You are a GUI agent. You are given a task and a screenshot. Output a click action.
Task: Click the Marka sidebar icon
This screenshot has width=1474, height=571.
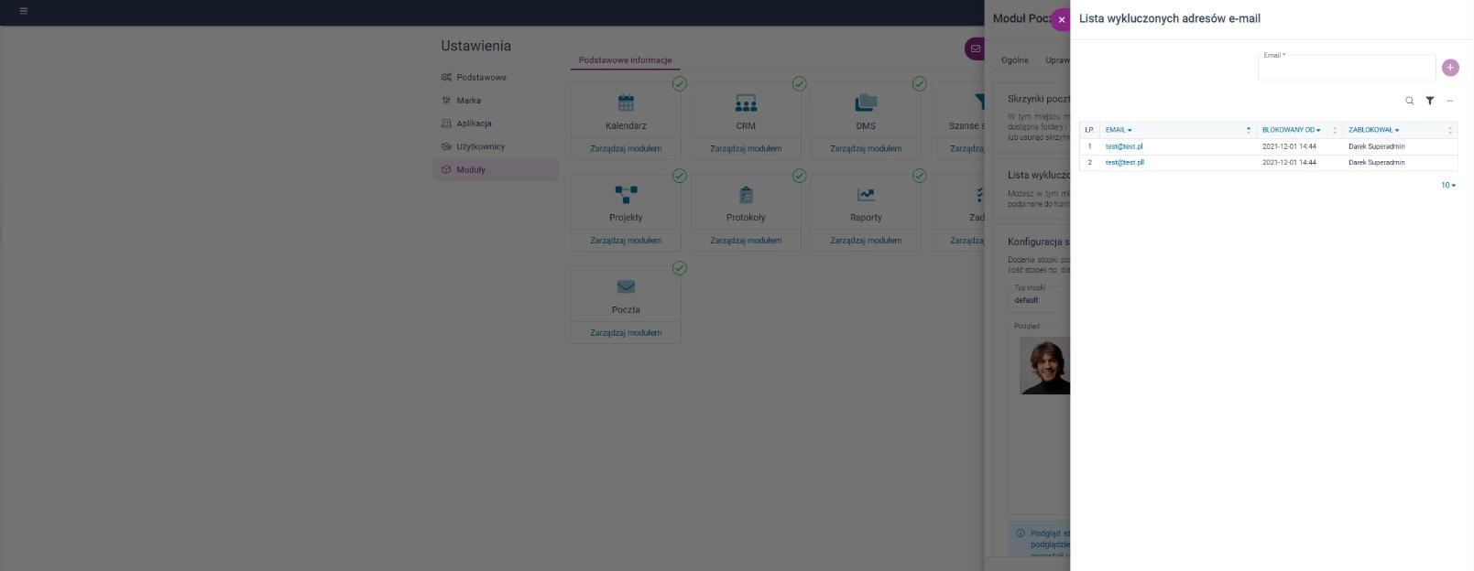point(446,101)
